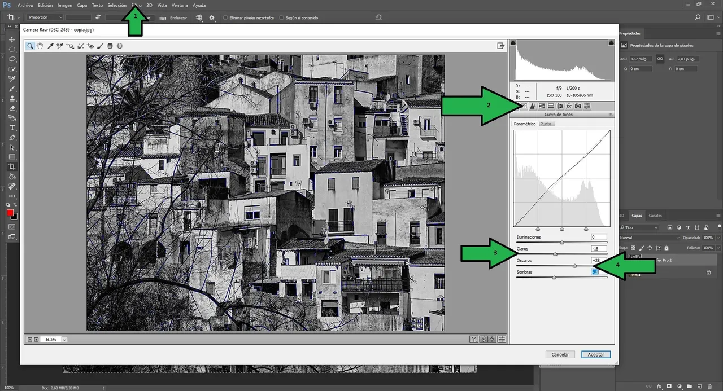Enable Según el contenido checkbox
This screenshot has width=723, height=391.
pyautogui.click(x=282, y=17)
